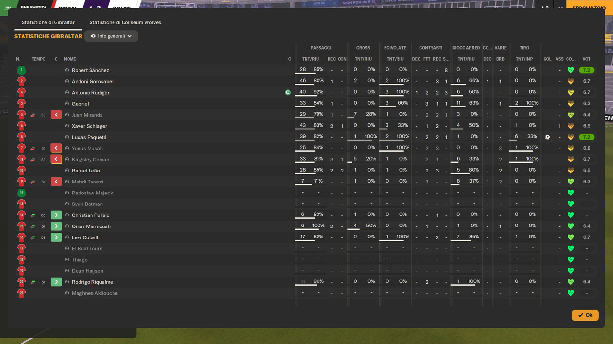
Task: Open Thiago's player profile
Action: (79, 259)
